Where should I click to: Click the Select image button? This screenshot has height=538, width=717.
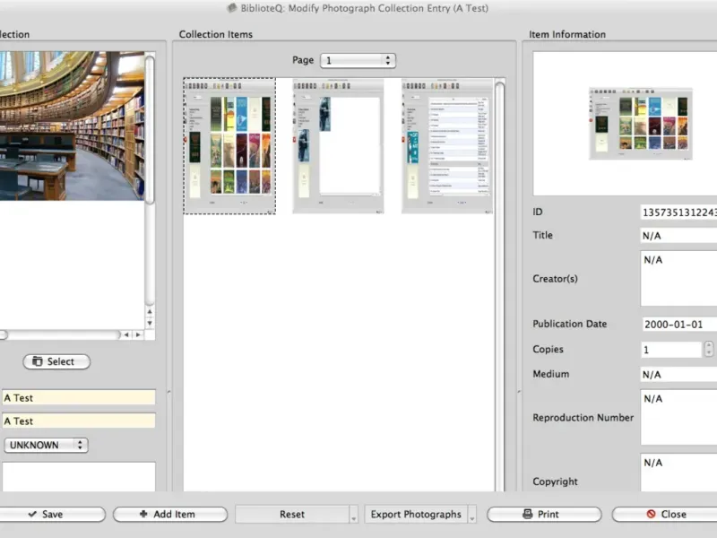point(56,361)
